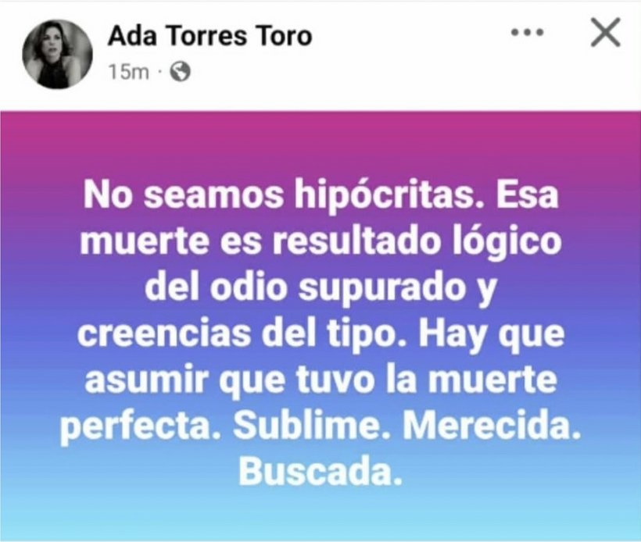Screen dimensions: 641x542
Task: Select the line 'muerte es resultado lógico'
Action: [x=321, y=241]
